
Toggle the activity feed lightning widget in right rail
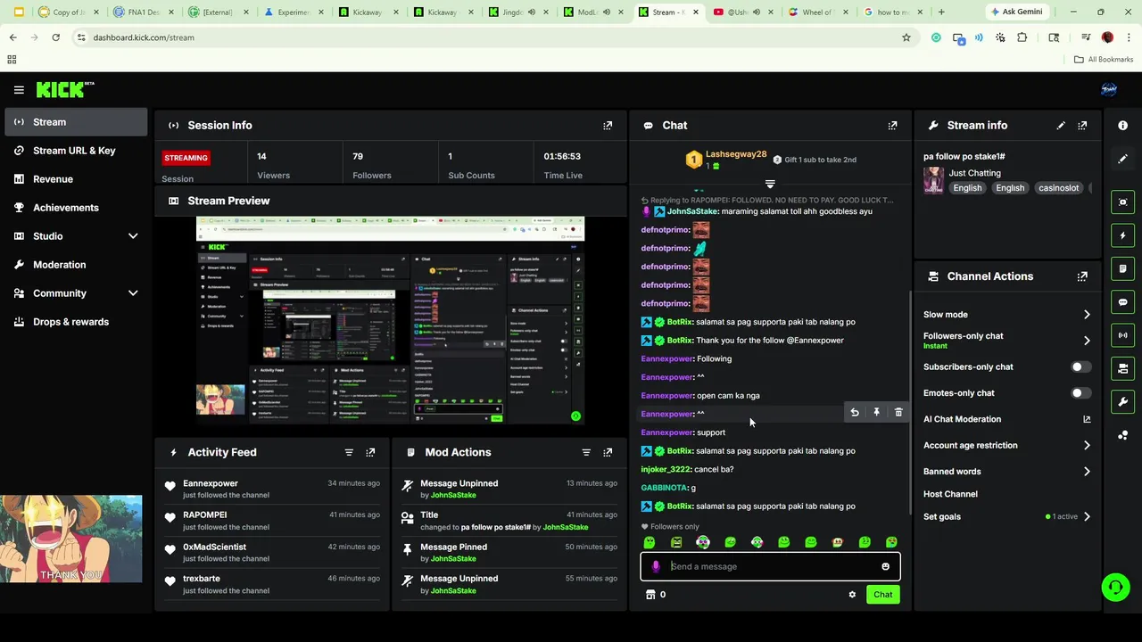coord(1122,235)
